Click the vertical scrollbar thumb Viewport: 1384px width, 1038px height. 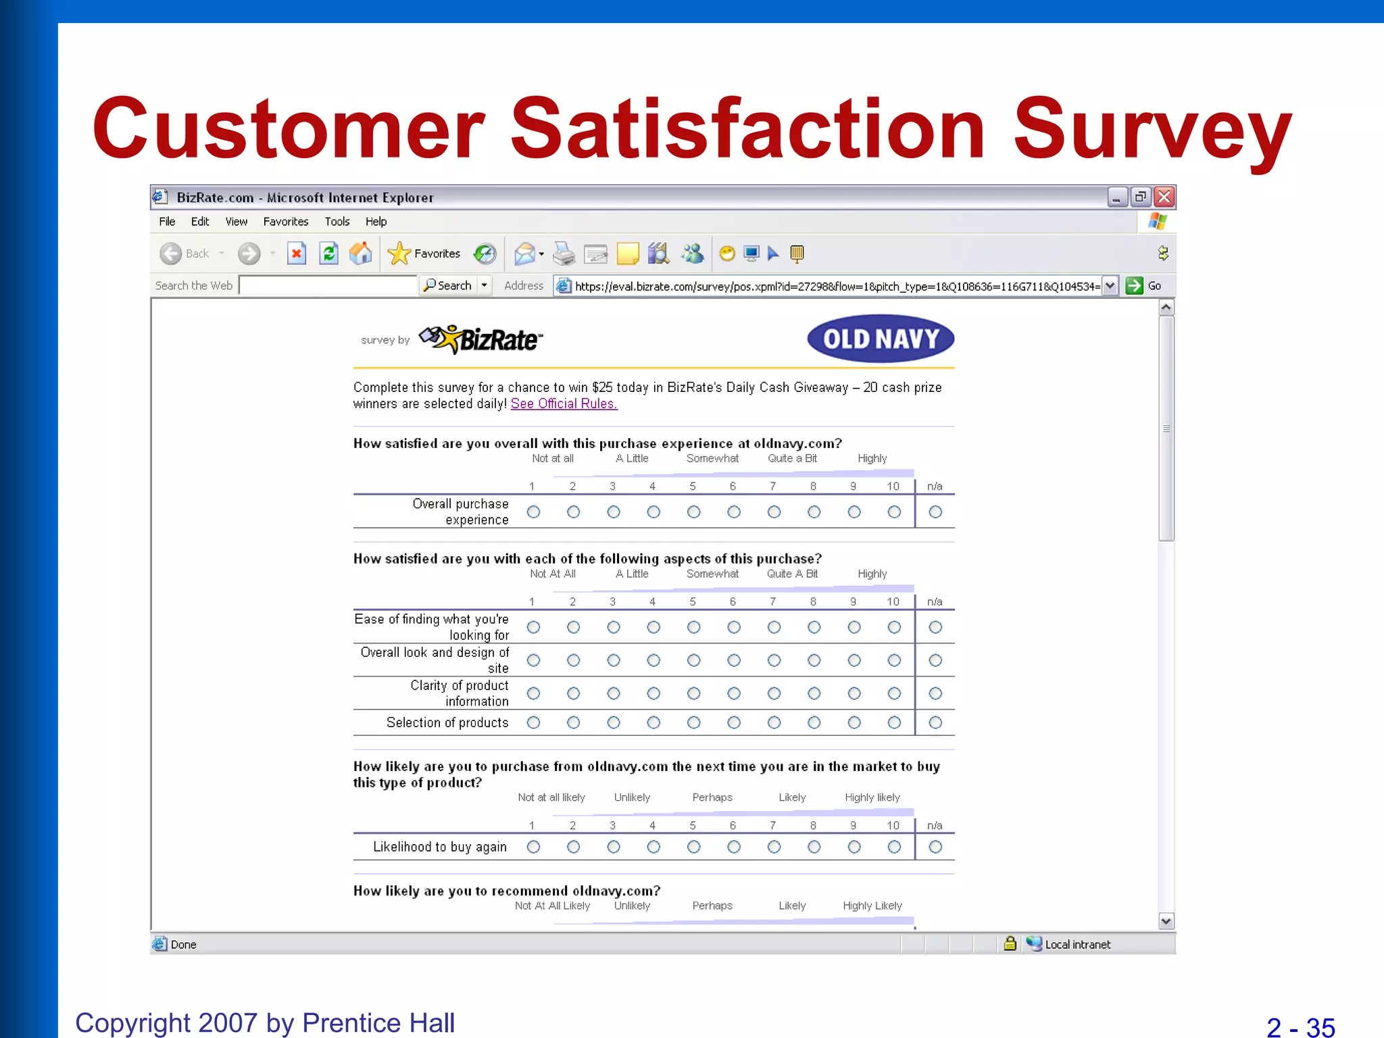click(x=1166, y=428)
